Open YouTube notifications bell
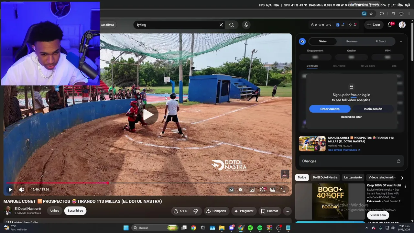 click(x=390, y=25)
